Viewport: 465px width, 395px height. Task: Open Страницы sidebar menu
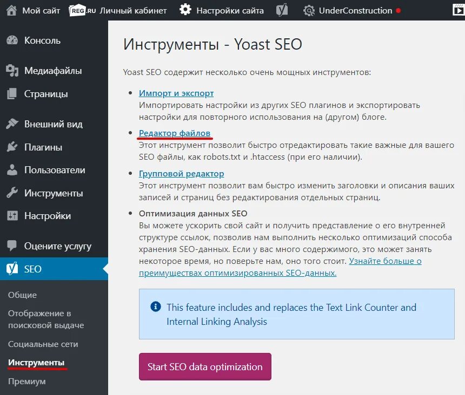pos(46,94)
